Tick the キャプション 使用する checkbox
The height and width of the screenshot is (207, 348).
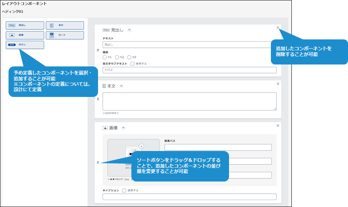pos(124,190)
